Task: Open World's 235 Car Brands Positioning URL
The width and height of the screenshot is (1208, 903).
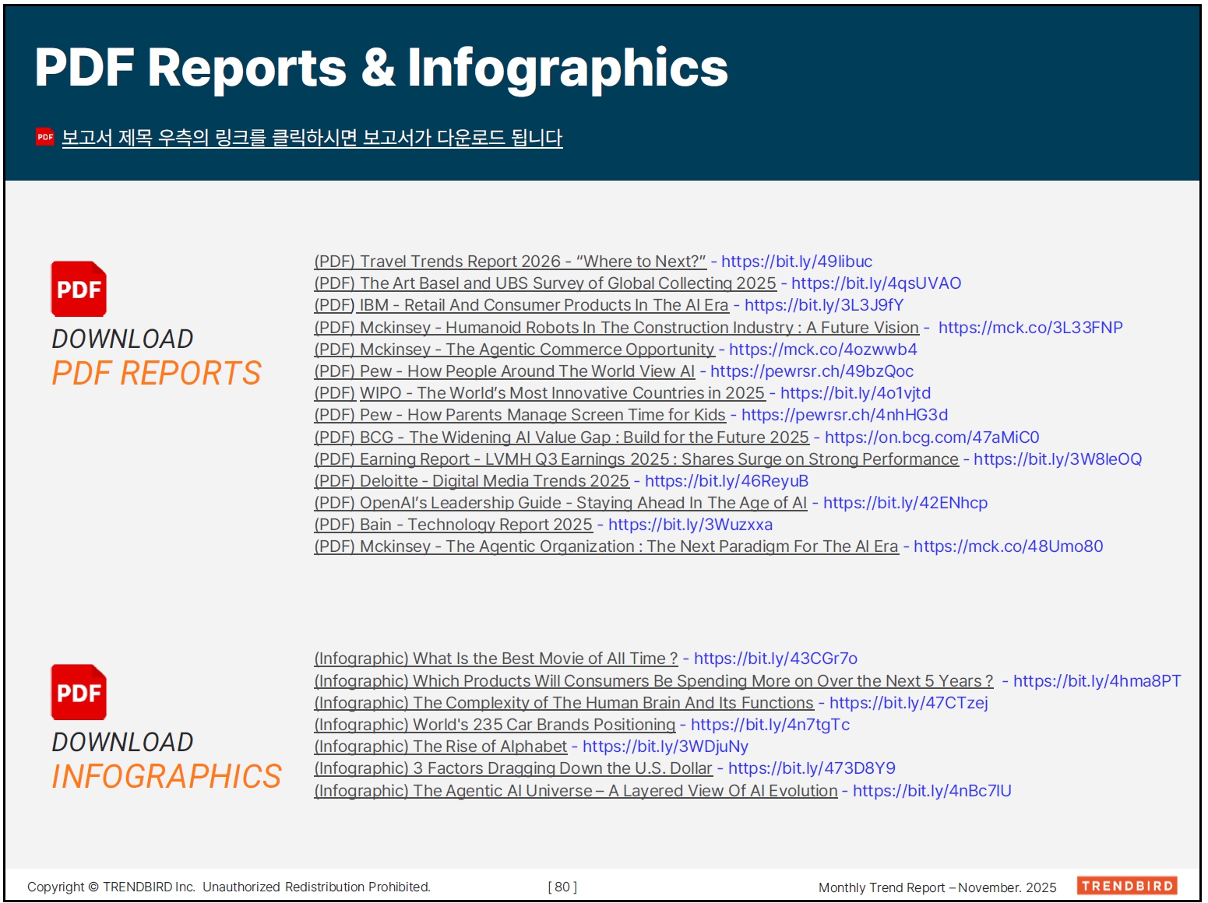Action: click(x=770, y=725)
